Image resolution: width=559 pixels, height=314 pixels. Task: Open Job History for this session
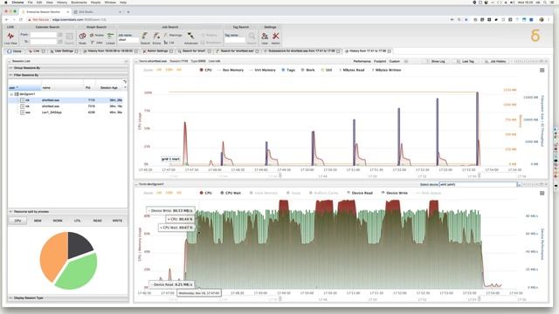[495, 61]
